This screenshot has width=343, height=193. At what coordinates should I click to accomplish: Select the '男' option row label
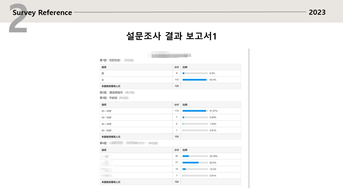(x=103, y=73)
